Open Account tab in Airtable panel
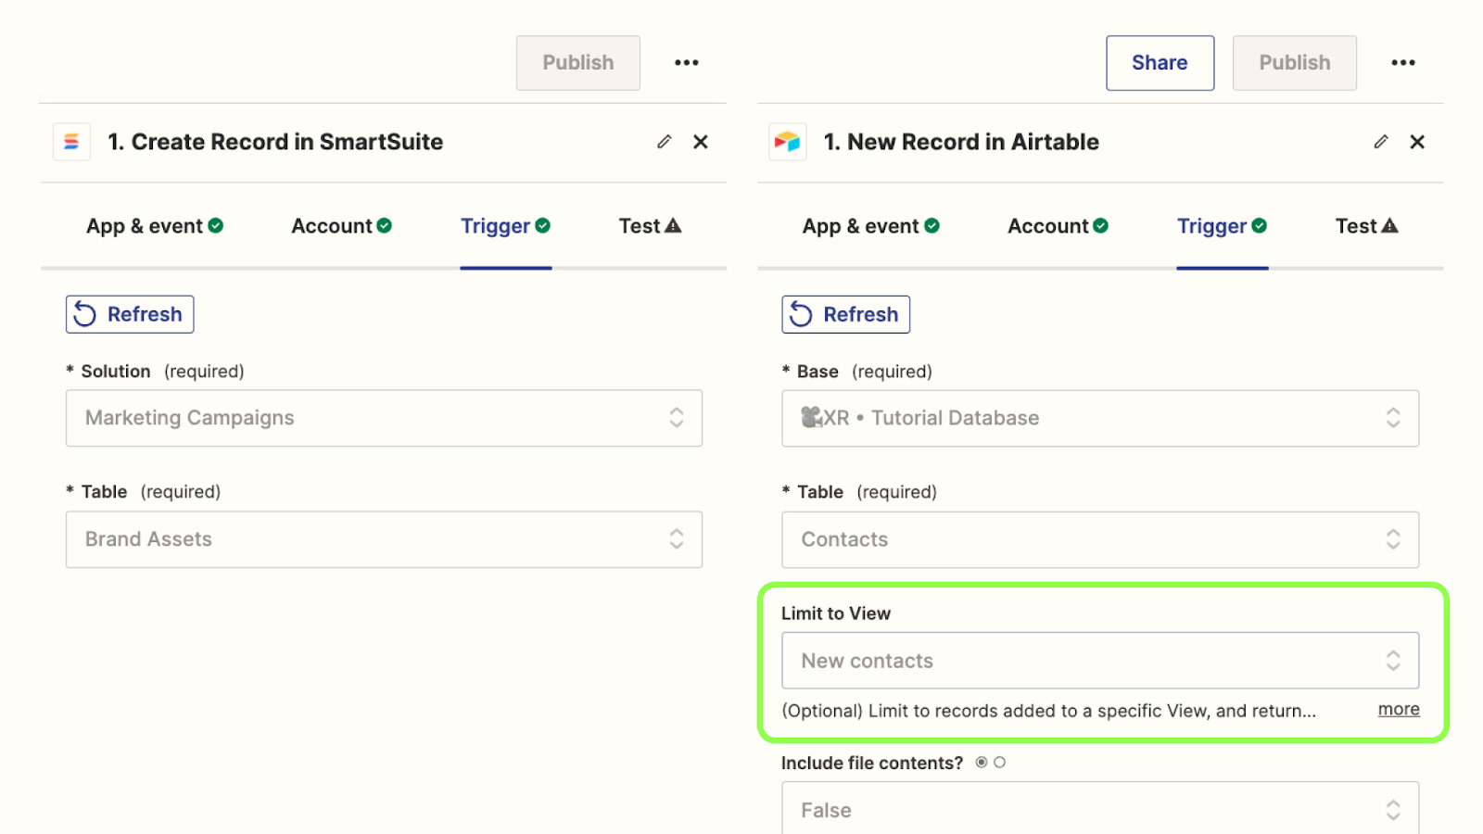Image resolution: width=1483 pixels, height=834 pixels. pyautogui.click(x=1058, y=226)
